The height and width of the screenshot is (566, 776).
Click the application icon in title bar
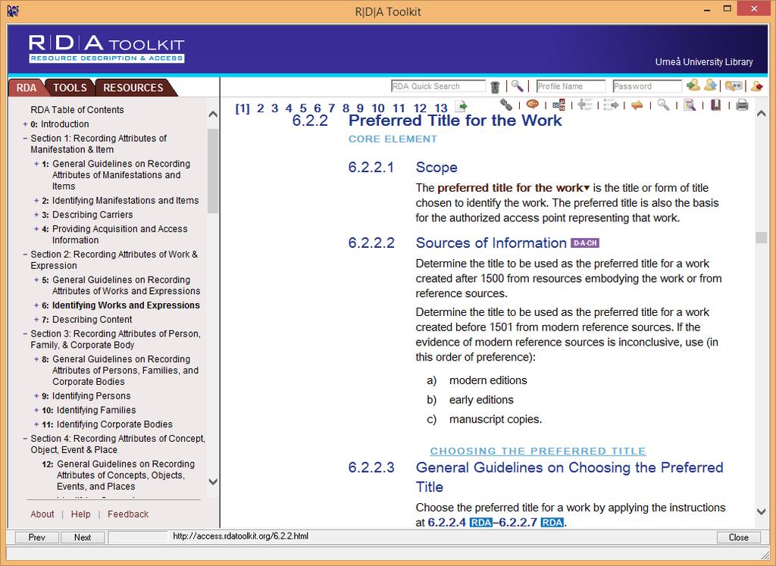click(13, 11)
